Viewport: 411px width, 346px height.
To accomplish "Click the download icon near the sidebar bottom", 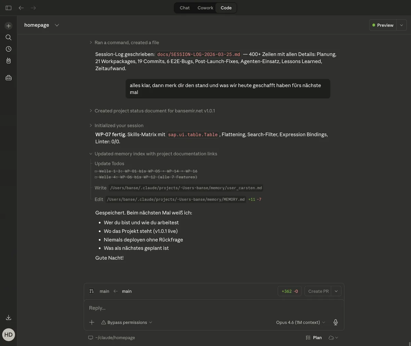I will (x=8, y=317).
